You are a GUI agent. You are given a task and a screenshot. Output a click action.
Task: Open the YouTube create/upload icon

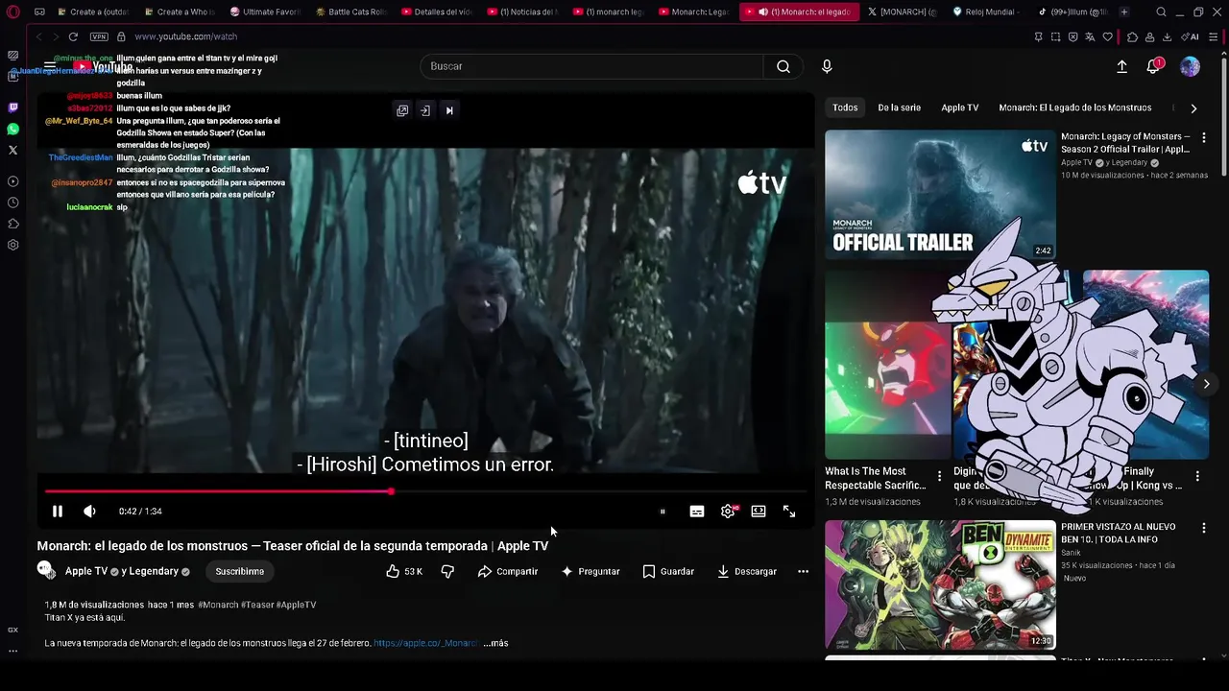click(x=1121, y=66)
